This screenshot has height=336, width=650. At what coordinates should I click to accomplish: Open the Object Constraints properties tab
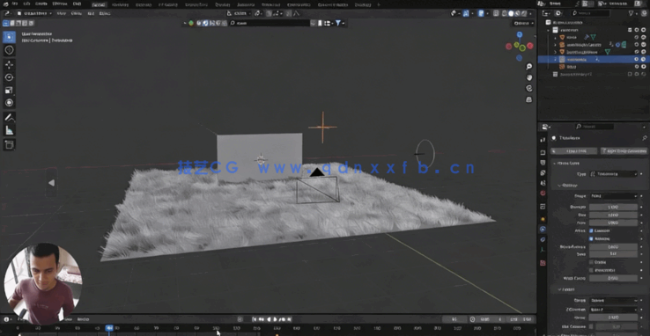coord(543,239)
